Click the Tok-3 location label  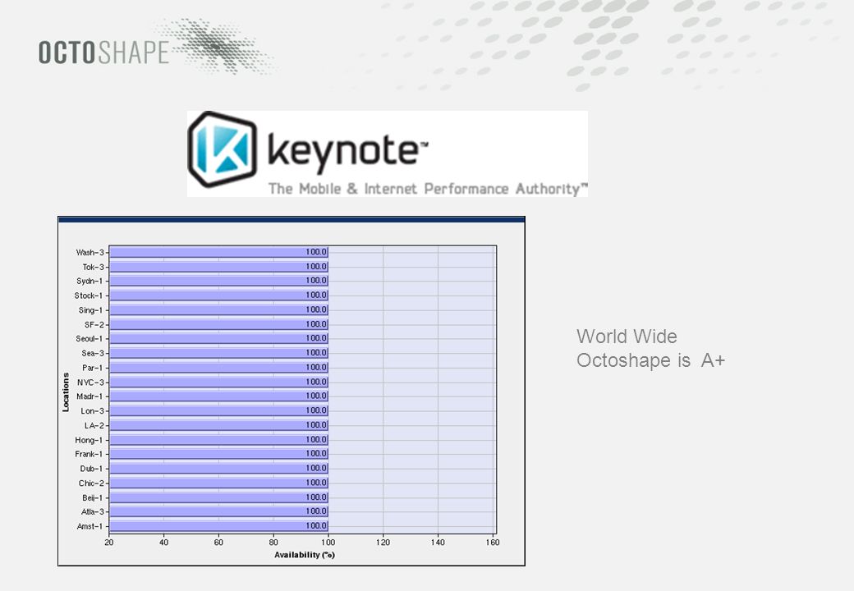coord(93,267)
